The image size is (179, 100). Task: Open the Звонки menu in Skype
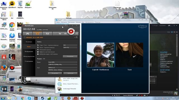pyautogui.click(x=78, y=22)
